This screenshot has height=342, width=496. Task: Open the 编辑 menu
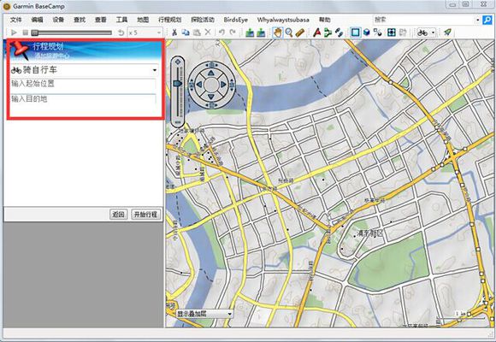coord(37,20)
